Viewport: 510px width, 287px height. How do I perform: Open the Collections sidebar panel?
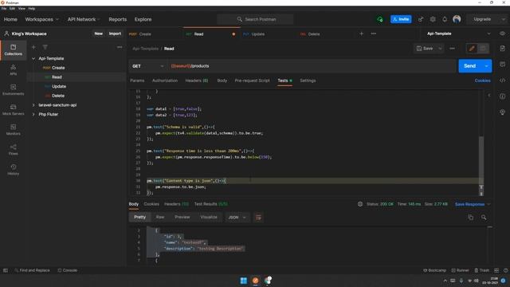(14, 49)
